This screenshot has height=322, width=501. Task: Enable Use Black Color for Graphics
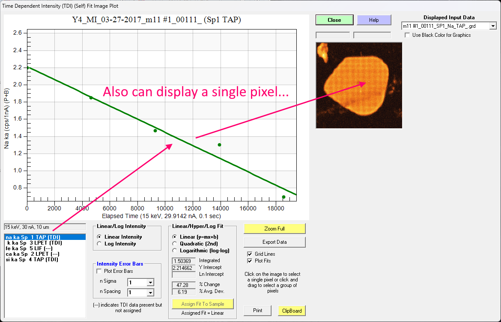pos(408,35)
